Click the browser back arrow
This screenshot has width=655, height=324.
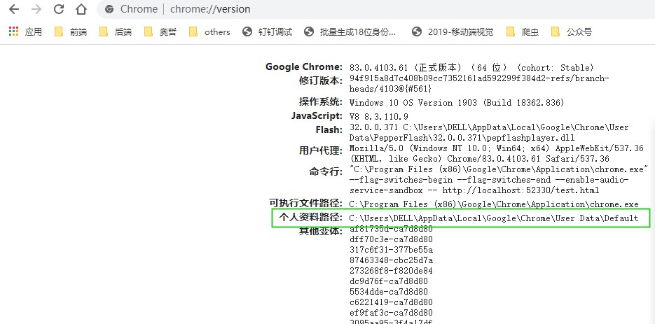click(x=14, y=9)
